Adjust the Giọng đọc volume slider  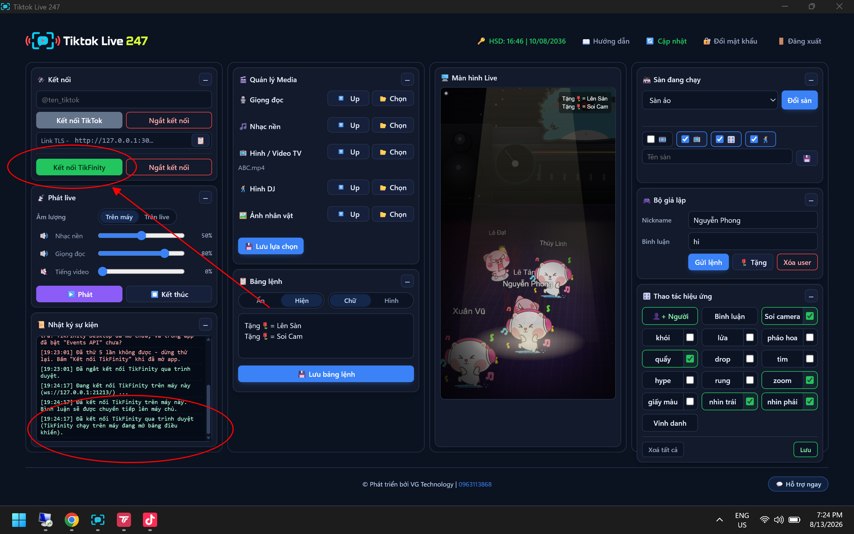pyautogui.click(x=141, y=254)
